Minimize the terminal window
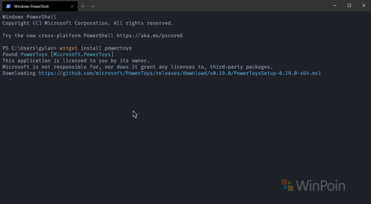Viewport: 371px width, 204px height. (x=335, y=6)
